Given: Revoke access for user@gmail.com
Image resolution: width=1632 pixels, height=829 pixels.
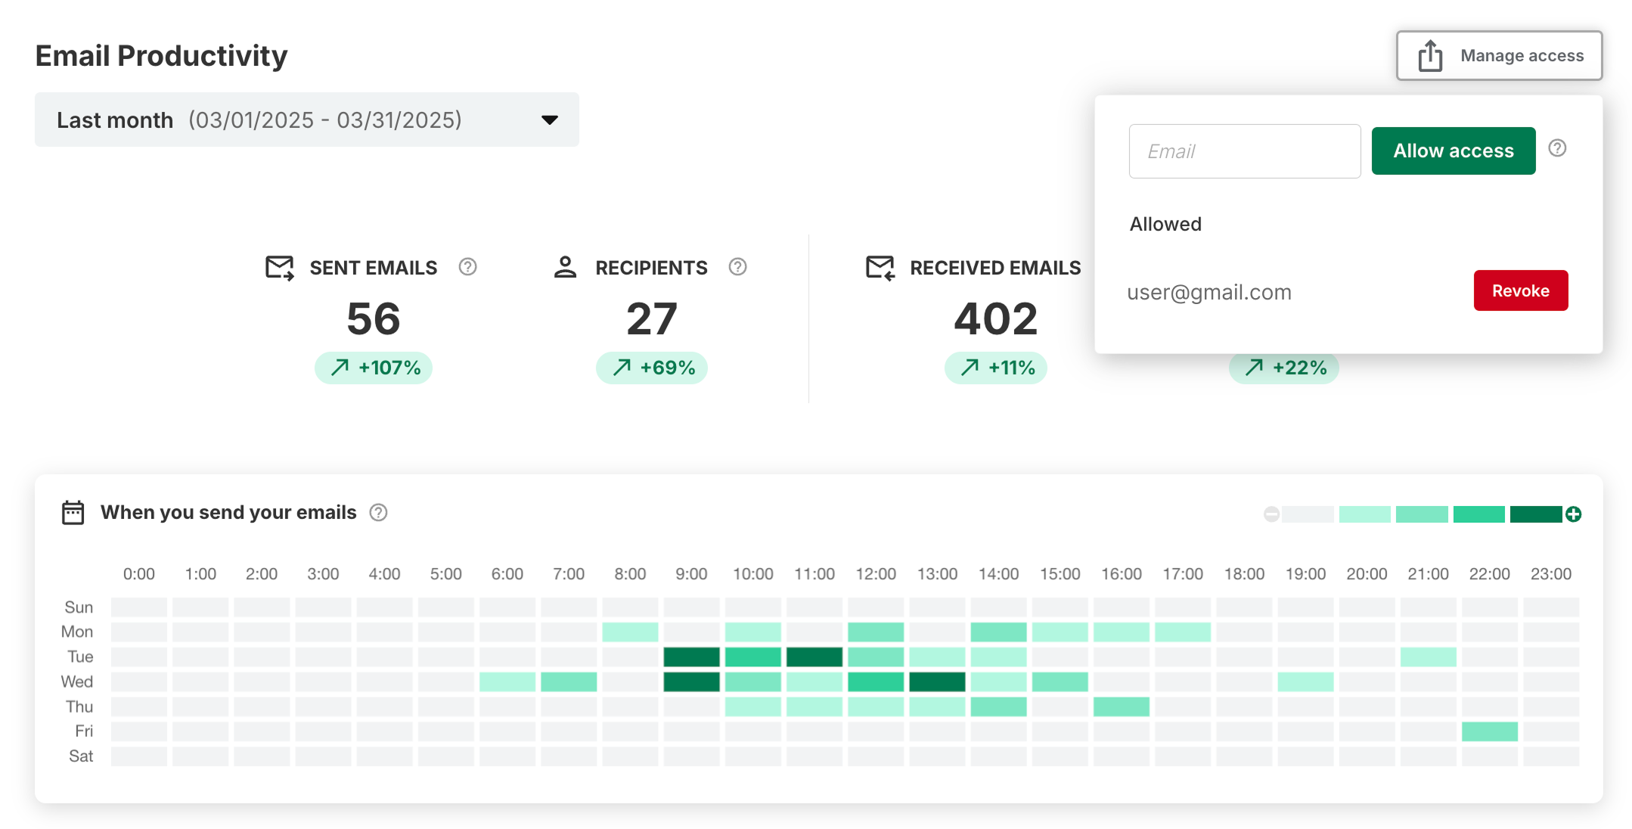Looking at the screenshot, I should pos(1520,290).
